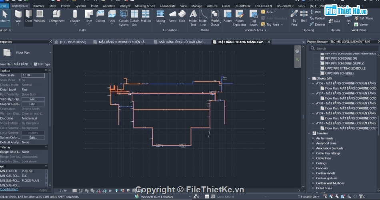Choose the Door tool
Screen dimensions: 380x200
(x=28, y=16)
